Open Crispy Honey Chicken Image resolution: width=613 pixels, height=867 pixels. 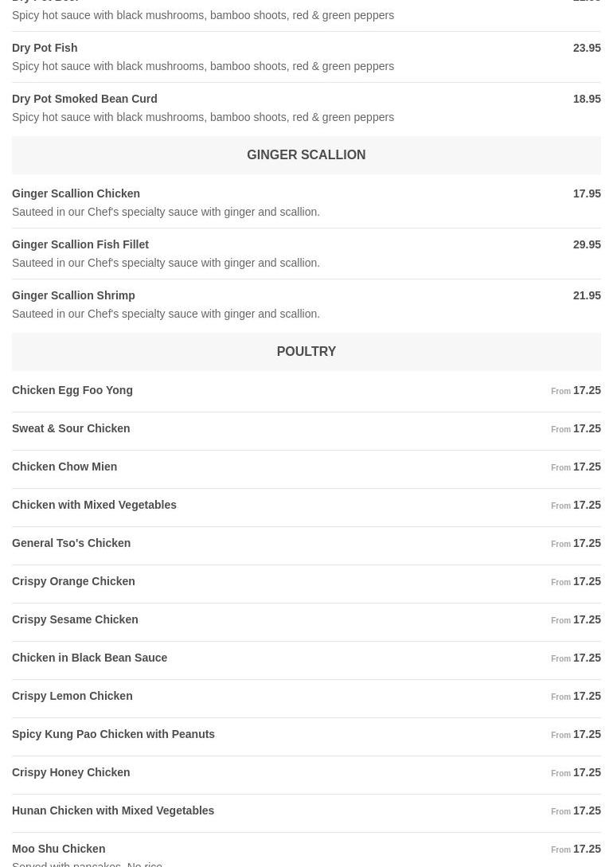pos(71,772)
